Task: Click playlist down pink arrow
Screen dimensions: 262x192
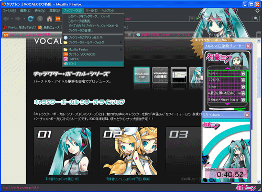Action: [x=227, y=104]
